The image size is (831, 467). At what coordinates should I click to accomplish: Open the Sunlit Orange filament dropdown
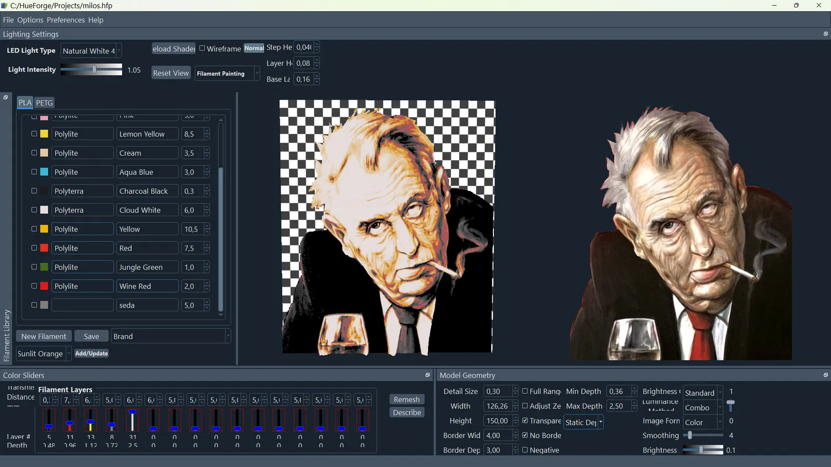[x=44, y=354]
